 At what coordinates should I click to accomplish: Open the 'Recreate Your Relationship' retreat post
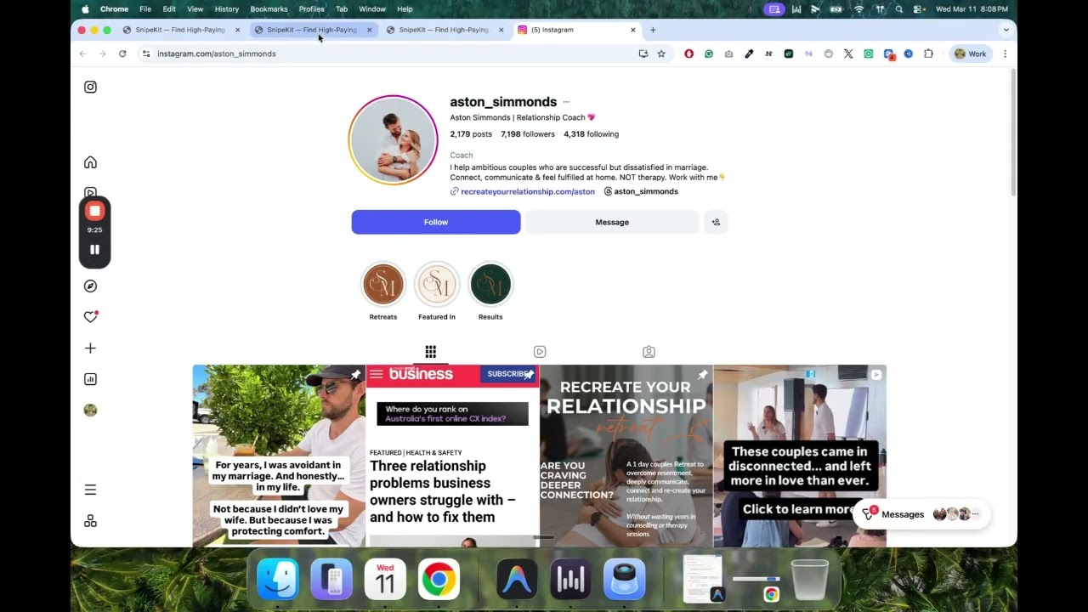pyautogui.click(x=626, y=456)
